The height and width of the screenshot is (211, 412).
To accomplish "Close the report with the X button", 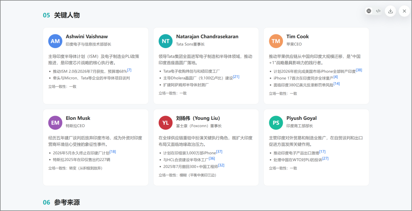I will click(404, 11).
